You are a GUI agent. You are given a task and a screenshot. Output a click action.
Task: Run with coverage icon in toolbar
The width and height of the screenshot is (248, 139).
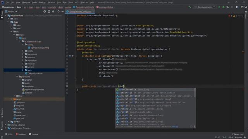pyautogui.click(x=227, y=7)
